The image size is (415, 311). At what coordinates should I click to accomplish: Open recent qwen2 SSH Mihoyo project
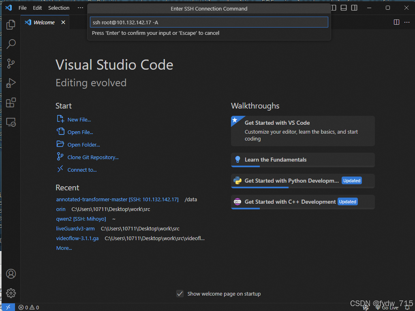(x=81, y=219)
